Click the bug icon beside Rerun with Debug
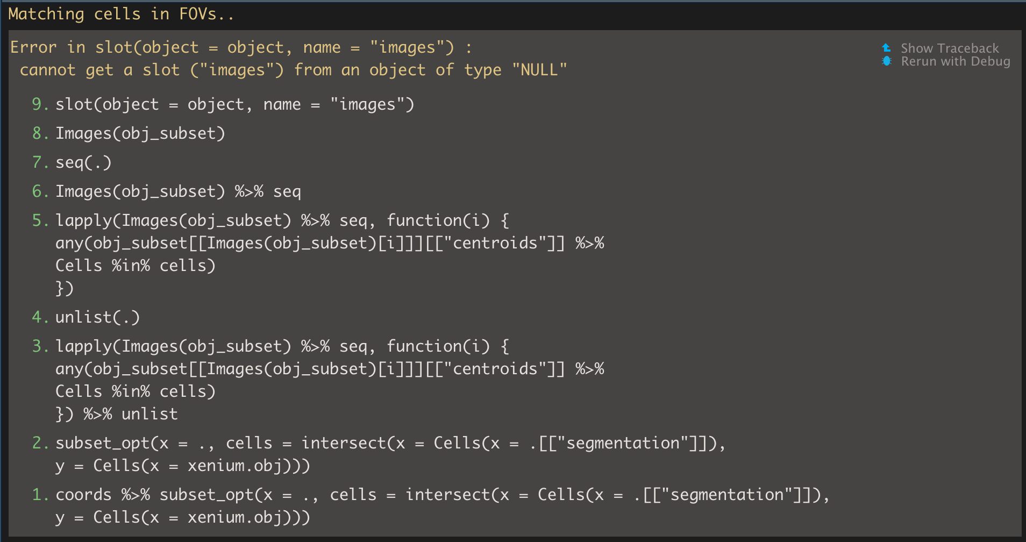 pos(887,61)
